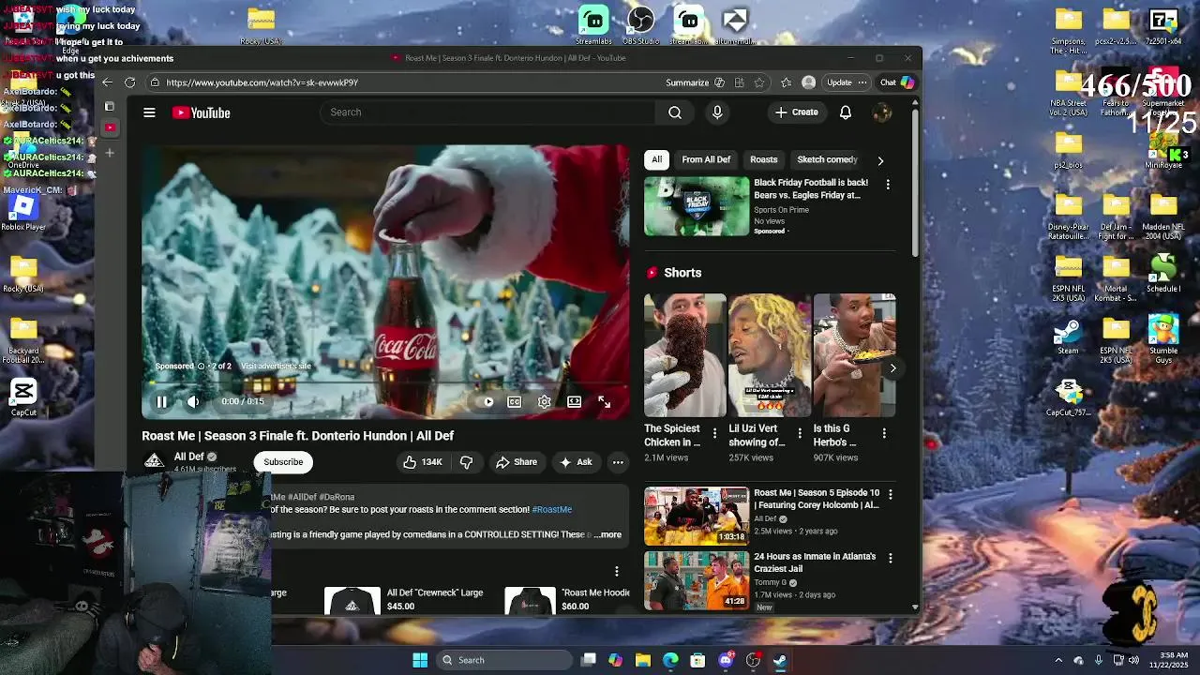
Task: Open options for Roast Me Season 5 video
Action: click(x=891, y=494)
